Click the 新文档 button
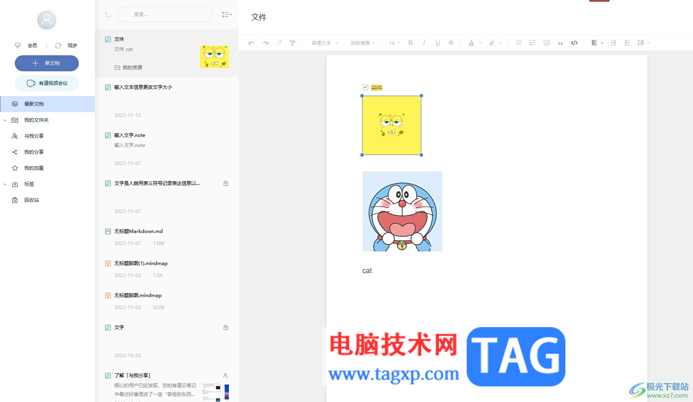Viewport: 693px width, 402px height. pos(47,63)
